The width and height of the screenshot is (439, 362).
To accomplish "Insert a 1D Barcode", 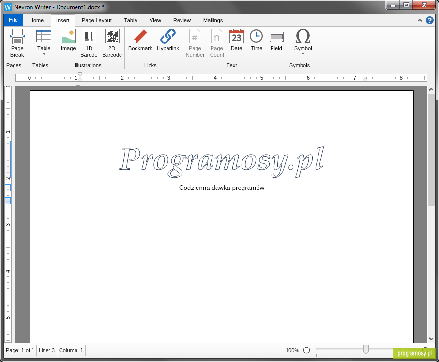I will tap(89, 43).
